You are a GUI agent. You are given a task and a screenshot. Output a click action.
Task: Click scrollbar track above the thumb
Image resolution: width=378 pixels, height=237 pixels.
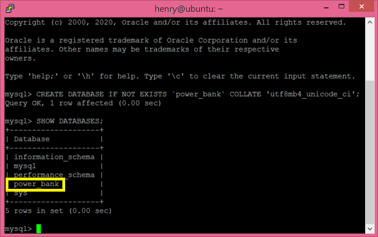(370, 54)
